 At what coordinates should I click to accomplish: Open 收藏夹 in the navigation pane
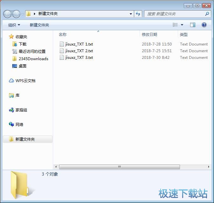21,37
